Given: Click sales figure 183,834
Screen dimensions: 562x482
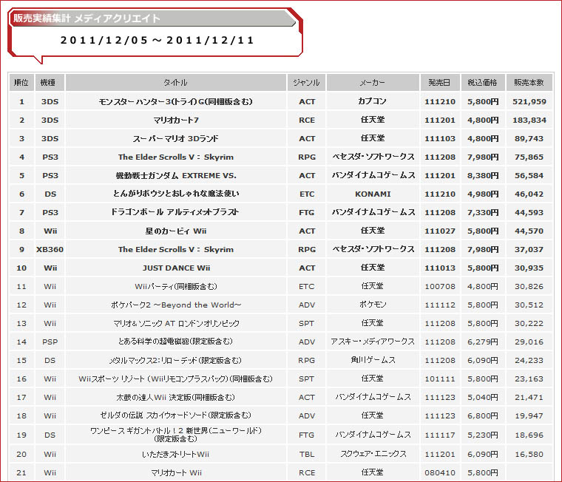Looking at the screenshot, I should (529, 120).
